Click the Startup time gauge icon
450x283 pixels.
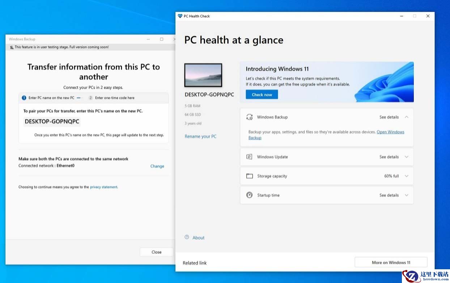pyautogui.click(x=249, y=195)
